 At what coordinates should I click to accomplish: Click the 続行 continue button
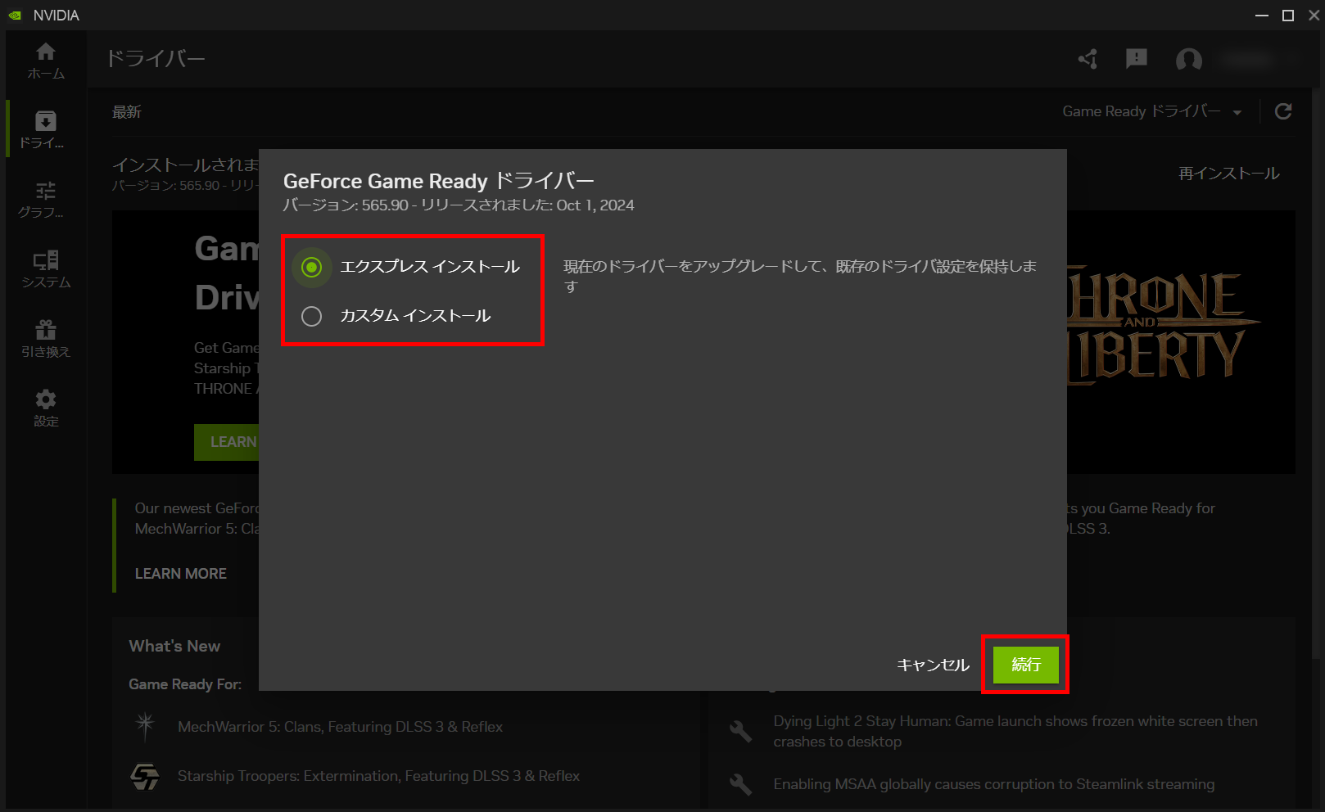[1026, 665]
